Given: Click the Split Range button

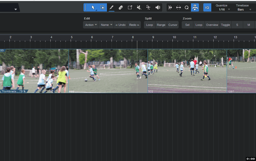Looking at the screenshot, I should [x=161, y=25].
